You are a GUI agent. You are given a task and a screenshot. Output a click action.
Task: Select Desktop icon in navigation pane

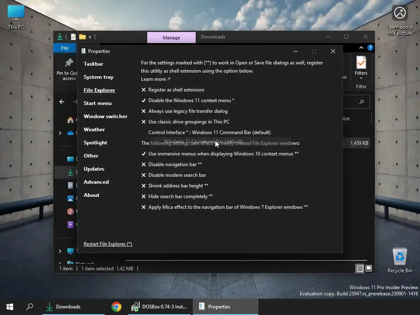71,159
